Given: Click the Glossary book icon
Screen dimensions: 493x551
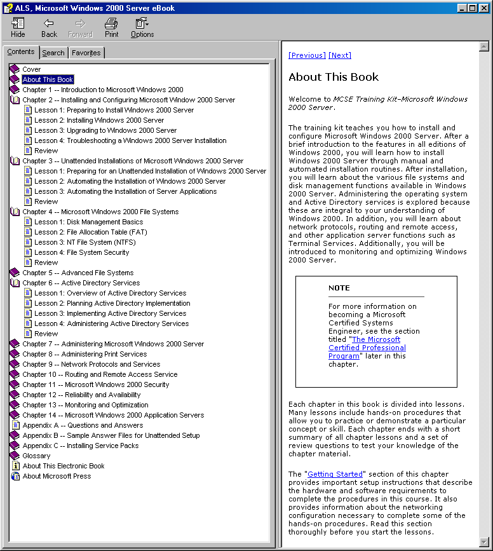Looking at the screenshot, I should click(x=15, y=456).
